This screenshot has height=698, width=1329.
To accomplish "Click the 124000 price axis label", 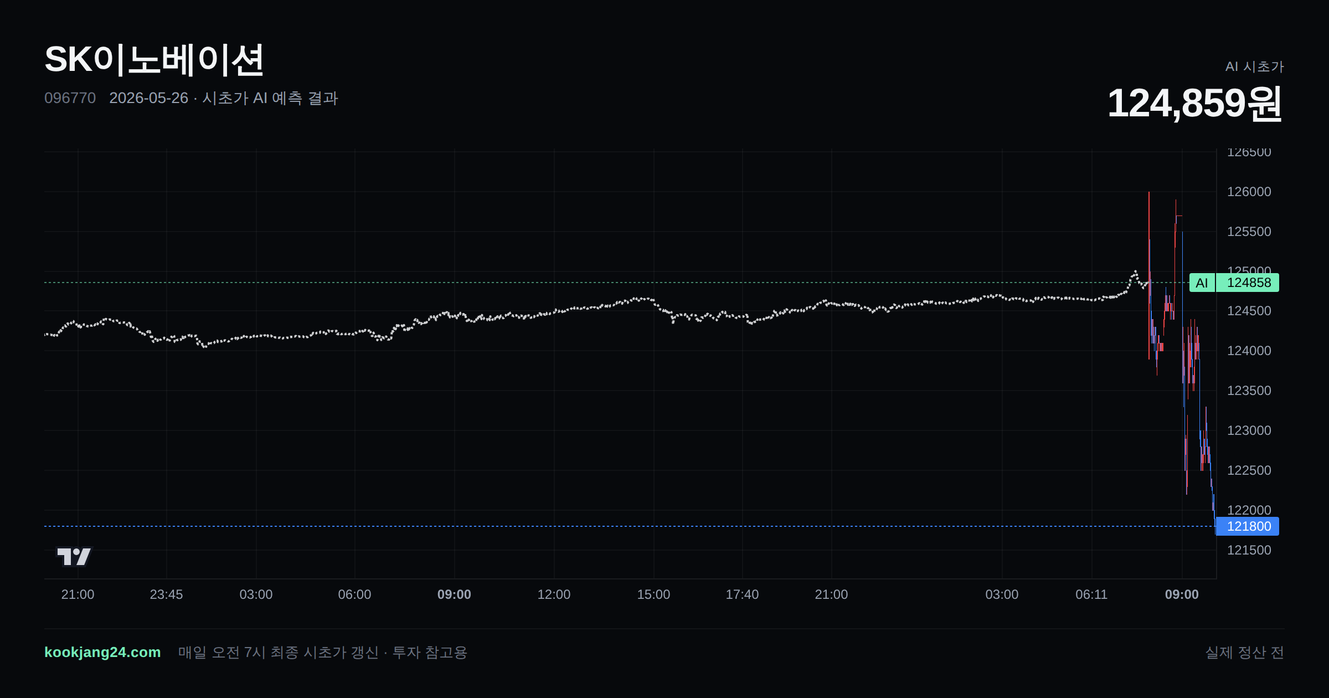I will tap(1249, 351).
